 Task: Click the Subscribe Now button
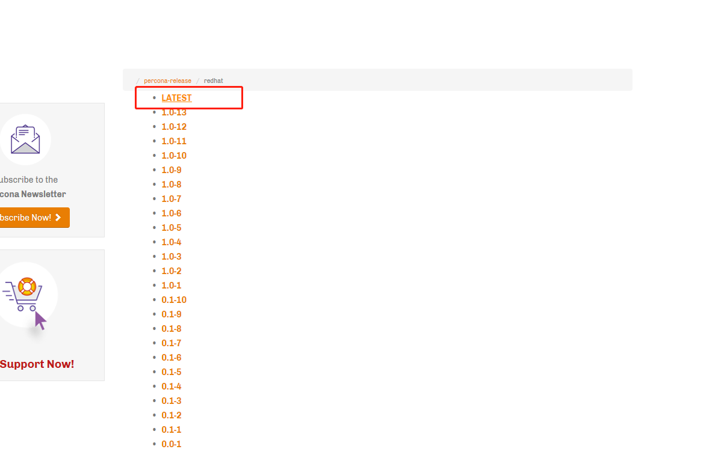34,218
